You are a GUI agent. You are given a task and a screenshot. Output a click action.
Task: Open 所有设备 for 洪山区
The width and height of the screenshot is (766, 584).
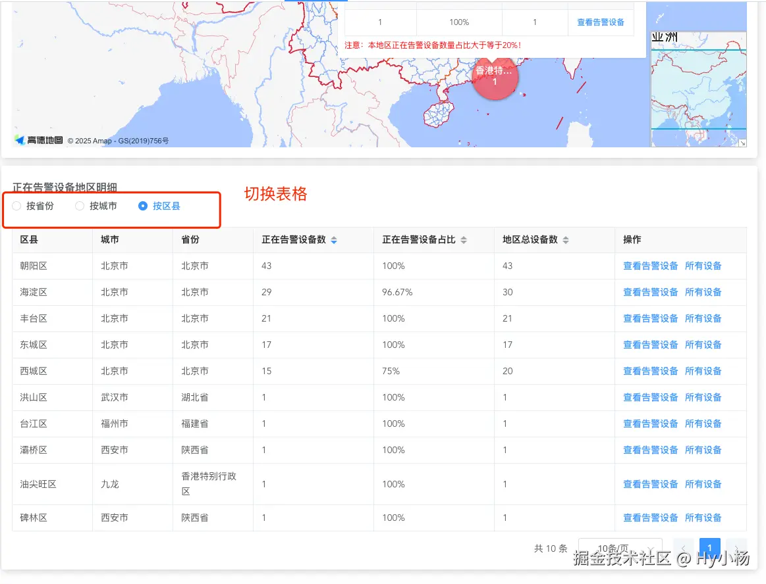(703, 398)
